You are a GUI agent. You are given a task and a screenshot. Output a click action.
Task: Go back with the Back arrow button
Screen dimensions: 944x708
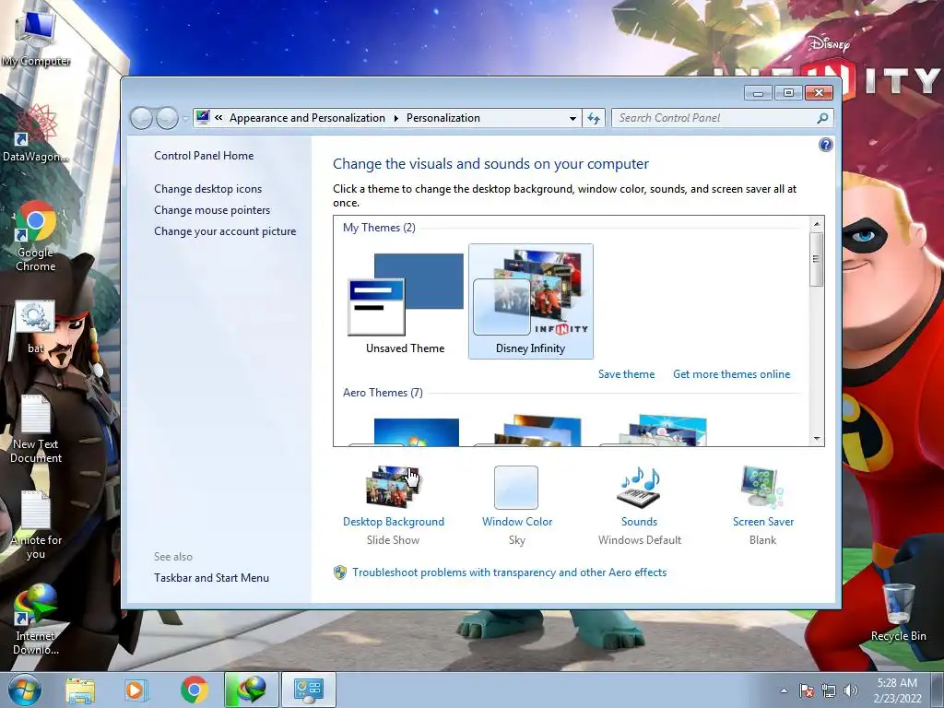click(x=142, y=118)
